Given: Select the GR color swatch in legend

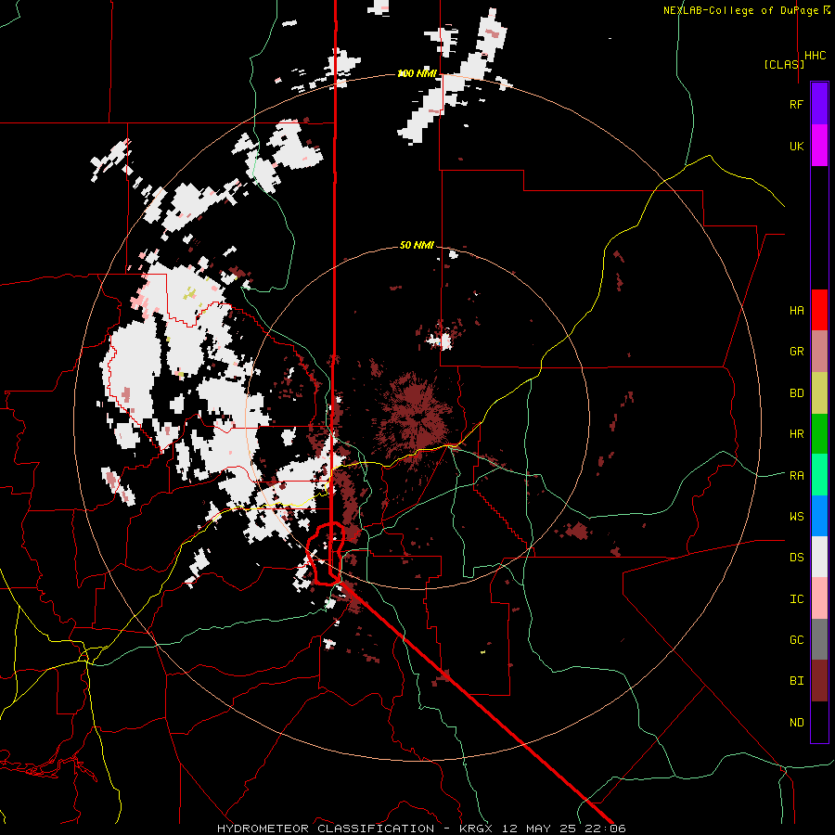Looking at the screenshot, I should coord(819,352).
